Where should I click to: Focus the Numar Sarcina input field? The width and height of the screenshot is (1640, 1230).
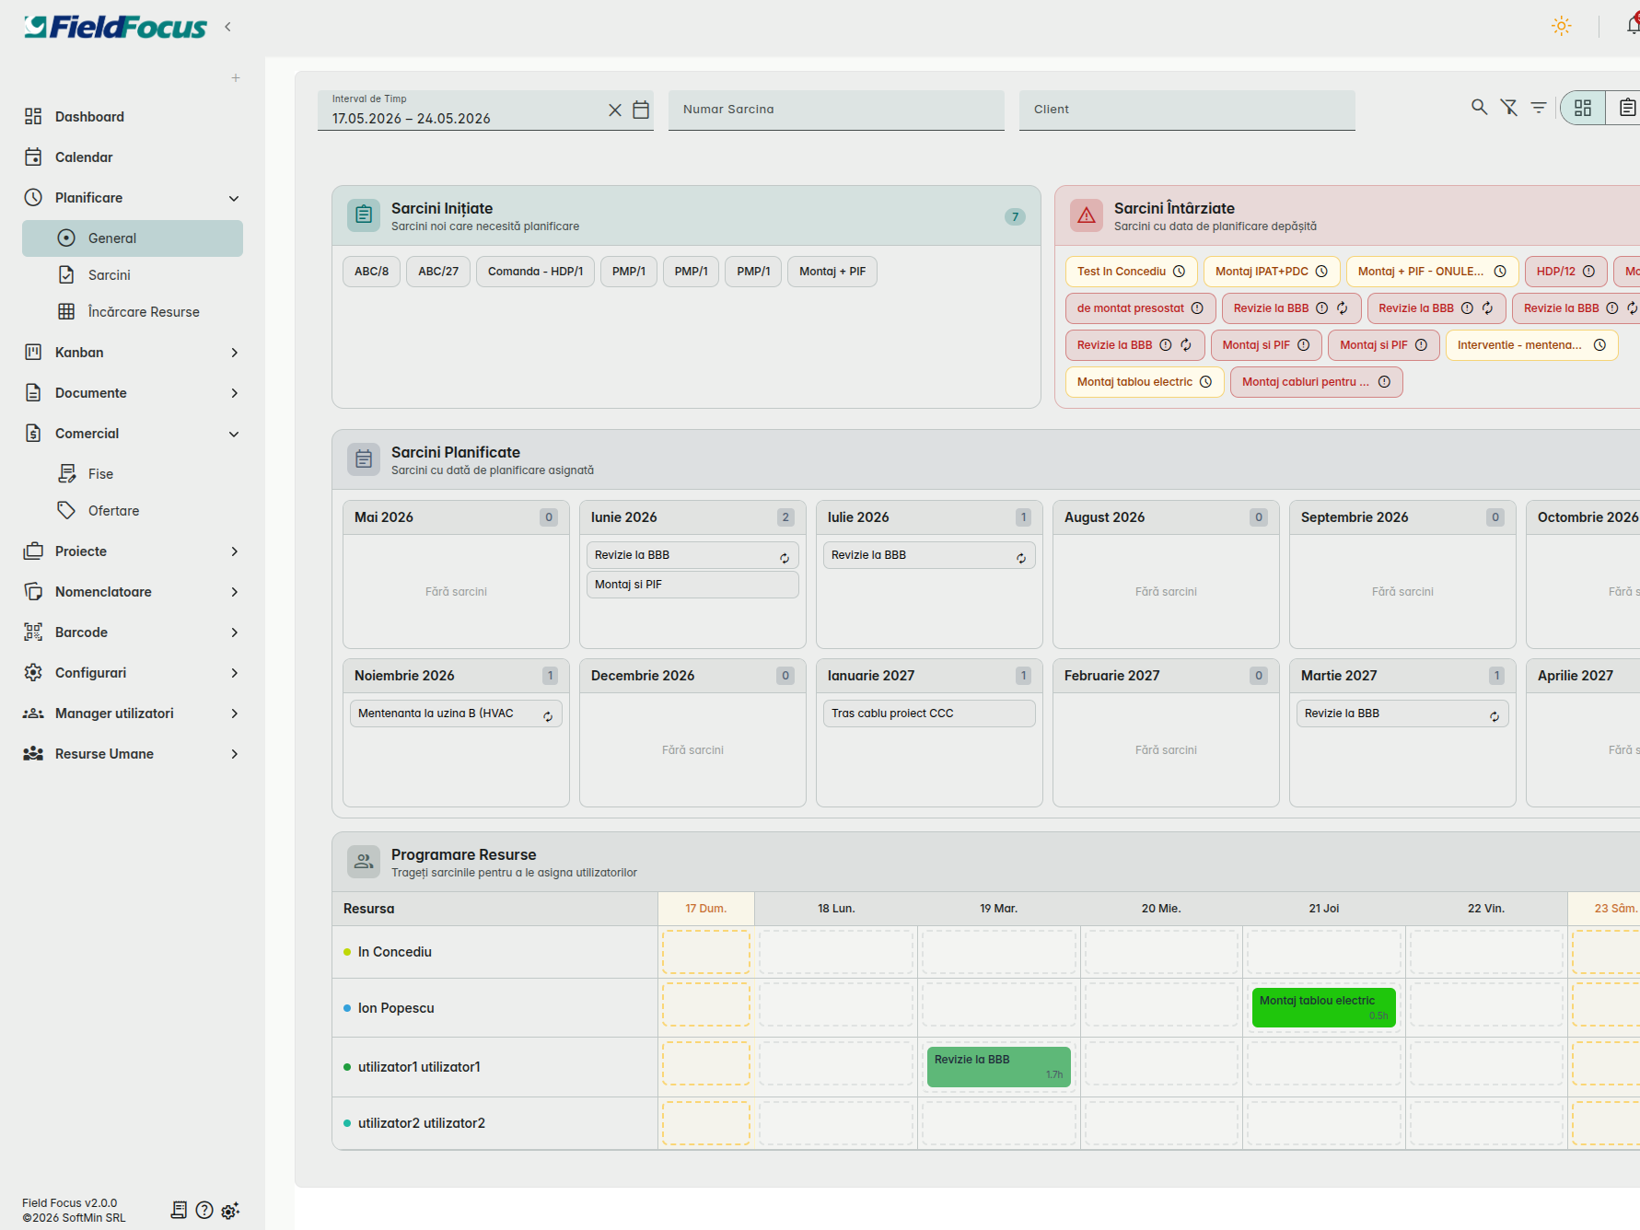[836, 110]
